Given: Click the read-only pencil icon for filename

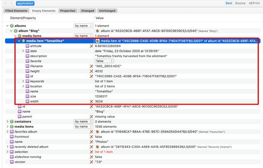Looking at the screenshot, I should pyautogui.click(x=91, y=66).
